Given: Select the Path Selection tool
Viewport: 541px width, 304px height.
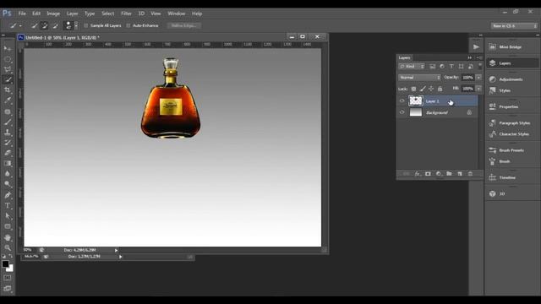Looking at the screenshot, I should coord(8,216).
